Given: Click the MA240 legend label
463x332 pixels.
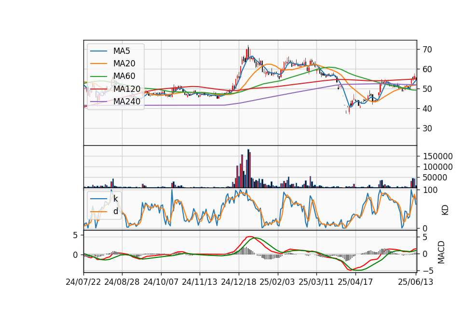Looking at the screenshot, I should [x=127, y=102].
